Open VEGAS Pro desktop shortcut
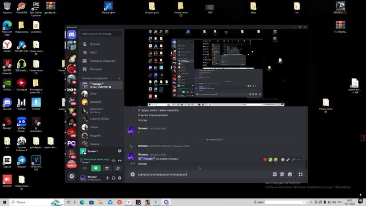The width and height of the screenshot is (366, 206). 36,163
